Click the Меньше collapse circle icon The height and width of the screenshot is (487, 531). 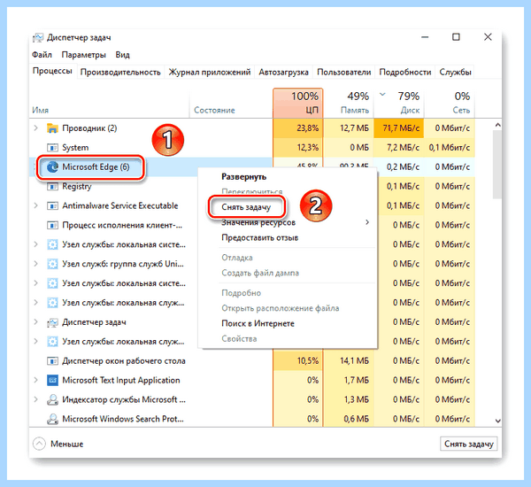(39, 444)
